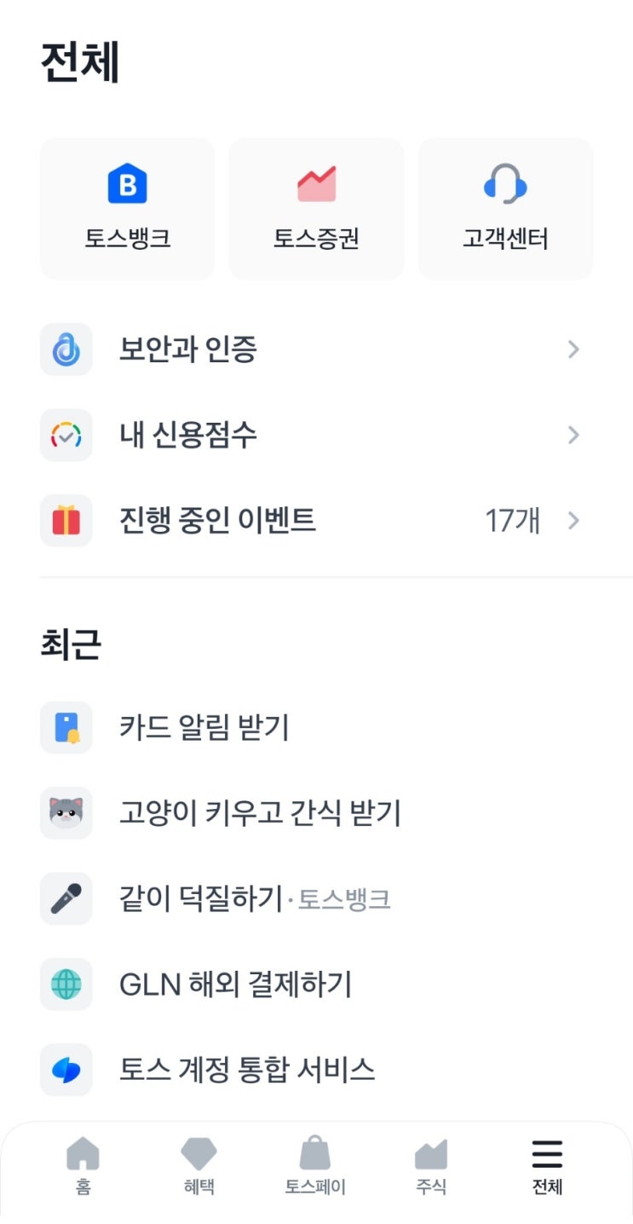Screen dimensions: 633x1224
Task: Switch to the 토스페이 tab
Action: coord(315,1166)
